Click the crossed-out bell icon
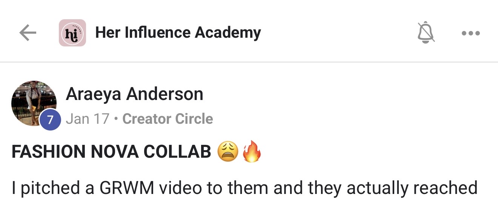 click(426, 33)
